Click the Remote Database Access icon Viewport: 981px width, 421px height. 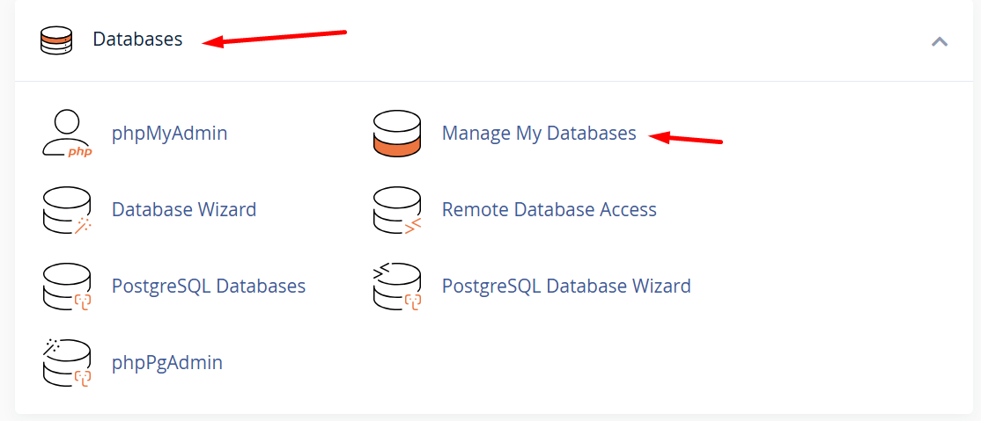click(396, 210)
